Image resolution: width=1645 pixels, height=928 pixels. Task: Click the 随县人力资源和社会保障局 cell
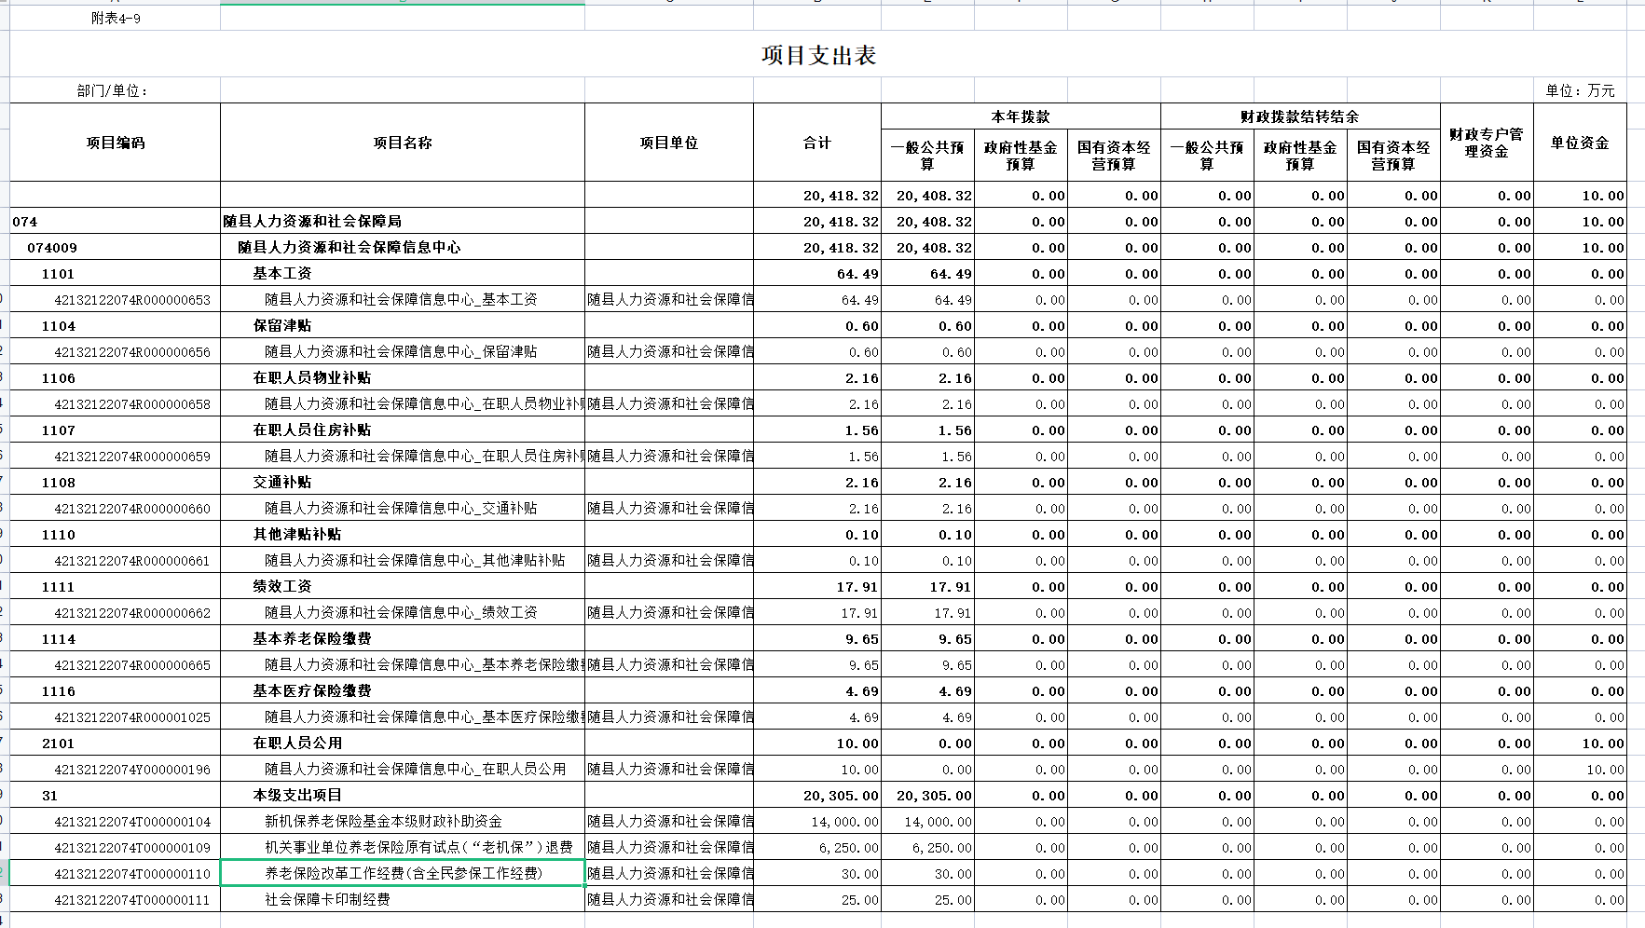click(403, 222)
